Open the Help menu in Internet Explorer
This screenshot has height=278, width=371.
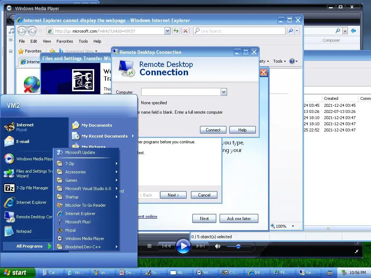(97, 41)
